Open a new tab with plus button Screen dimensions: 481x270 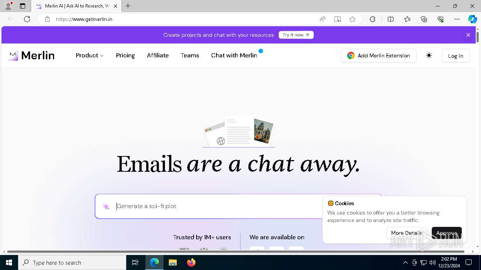click(x=128, y=6)
